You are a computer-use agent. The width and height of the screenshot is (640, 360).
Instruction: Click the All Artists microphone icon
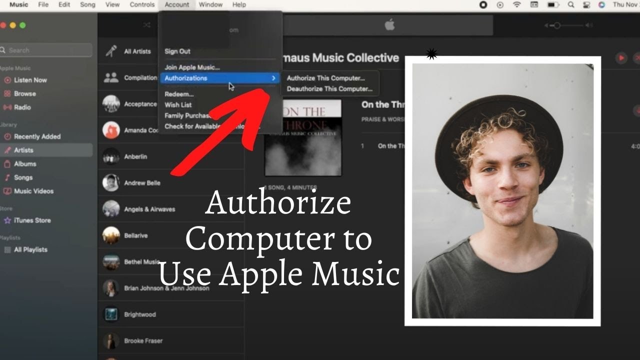point(111,51)
